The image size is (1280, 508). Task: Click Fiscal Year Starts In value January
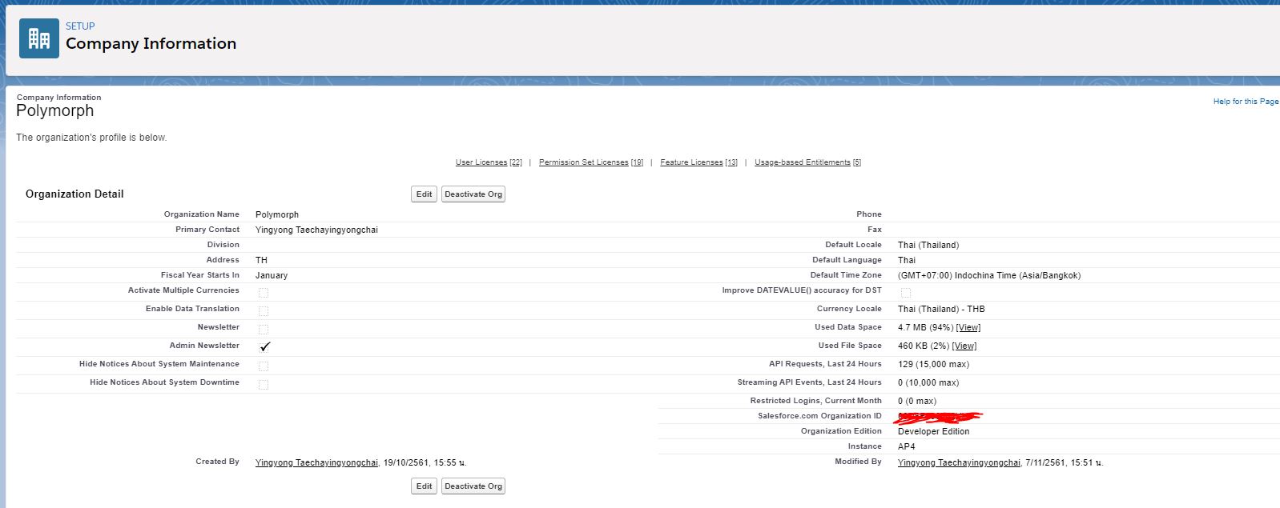point(272,276)
